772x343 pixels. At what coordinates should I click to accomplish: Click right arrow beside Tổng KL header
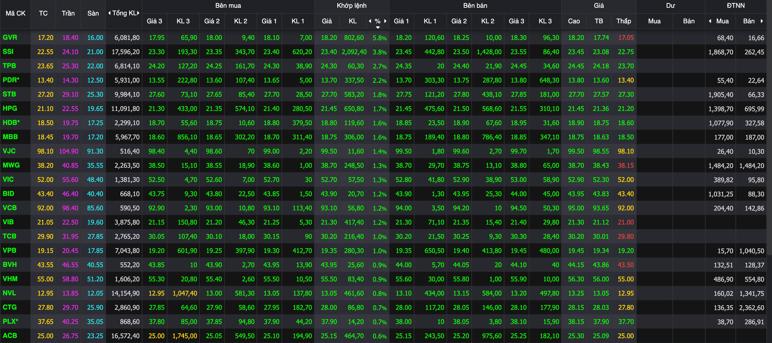click(x=138, y=13)
